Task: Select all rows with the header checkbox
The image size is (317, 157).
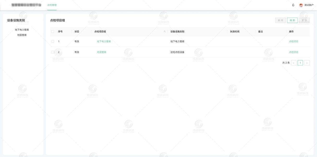Action: click(52, 31)
